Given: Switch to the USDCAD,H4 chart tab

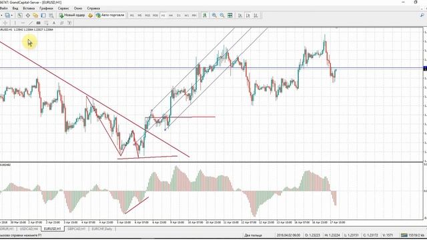Looking at the screenshot, I should pos(29,229).
